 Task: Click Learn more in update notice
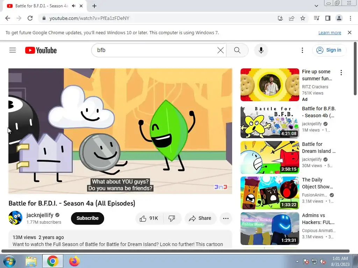(x=330, y=32)
